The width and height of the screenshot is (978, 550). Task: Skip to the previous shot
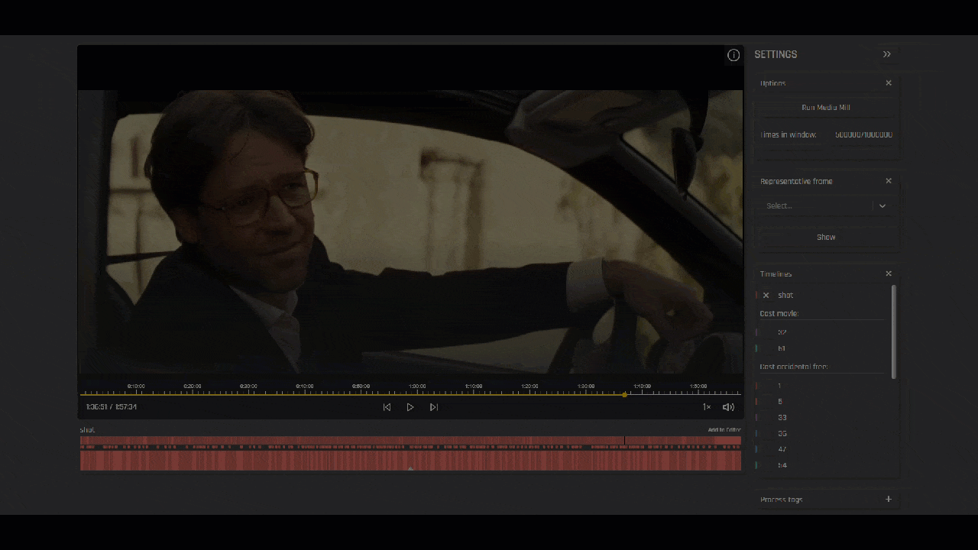(x=387, y=407)
